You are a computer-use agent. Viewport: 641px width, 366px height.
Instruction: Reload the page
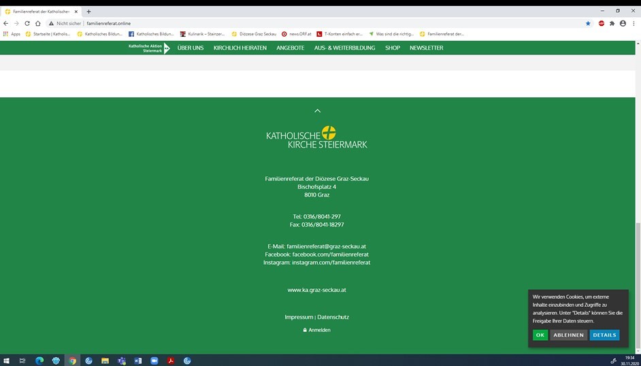click(27, 23)
